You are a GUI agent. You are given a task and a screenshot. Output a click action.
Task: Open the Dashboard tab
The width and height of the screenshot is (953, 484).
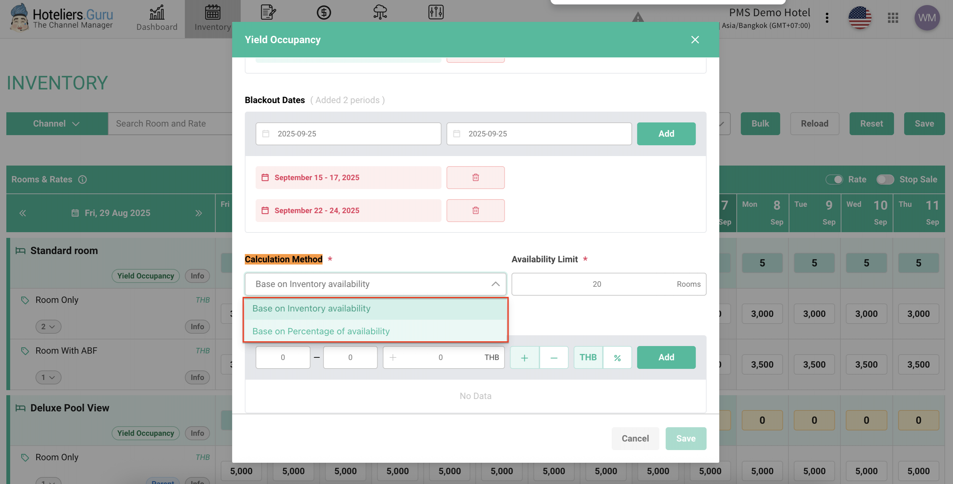157,18
